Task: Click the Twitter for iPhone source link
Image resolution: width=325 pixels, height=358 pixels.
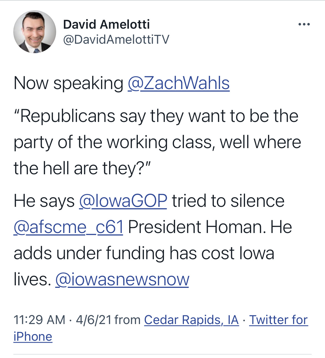Action: 278,320
